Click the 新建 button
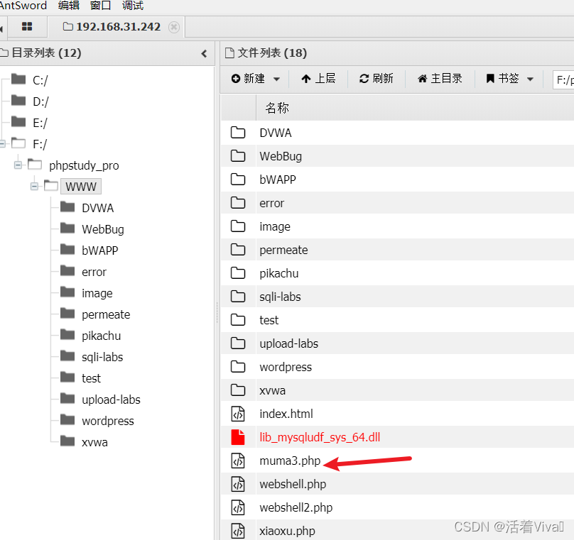 (248, 79)
